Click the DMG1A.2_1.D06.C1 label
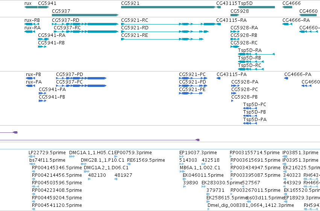 (106, 168)
